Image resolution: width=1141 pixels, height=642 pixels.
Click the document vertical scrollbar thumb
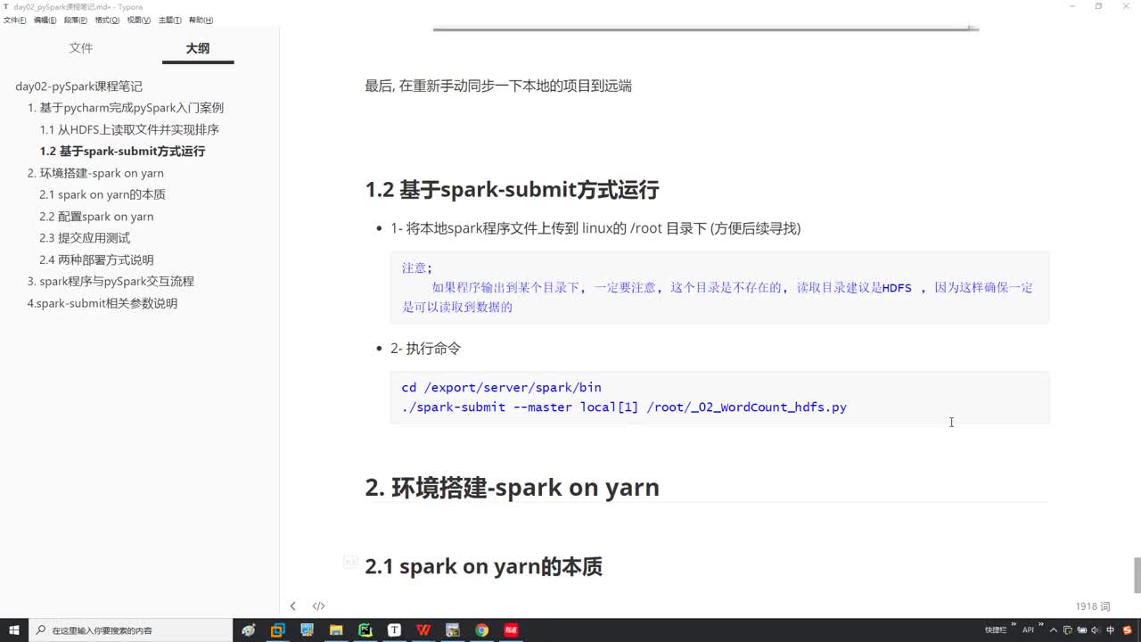point(1137,575)
